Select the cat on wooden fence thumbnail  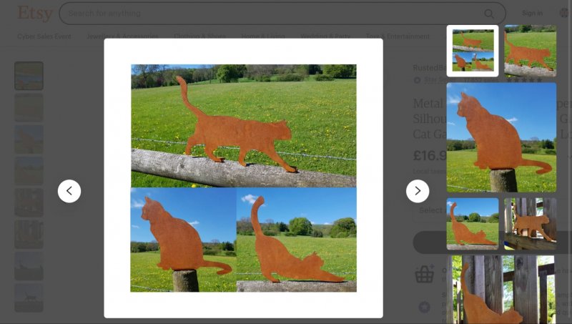pyautogui.click(x=531, y=223)
